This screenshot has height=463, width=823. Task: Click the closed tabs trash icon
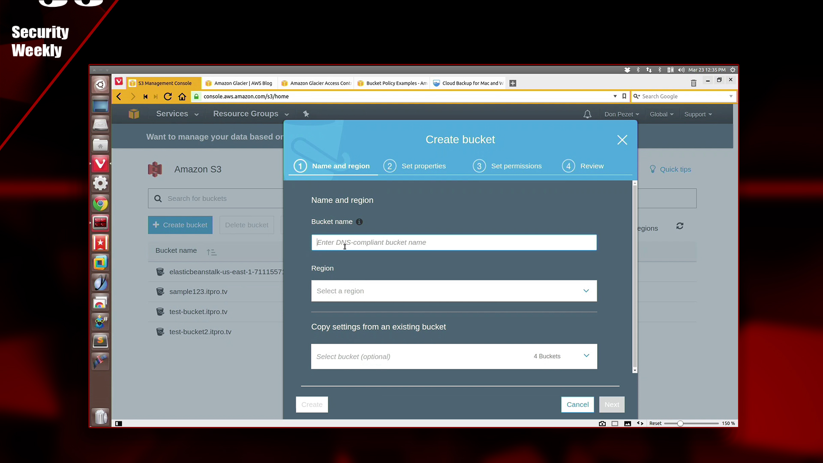click(694, 83)
